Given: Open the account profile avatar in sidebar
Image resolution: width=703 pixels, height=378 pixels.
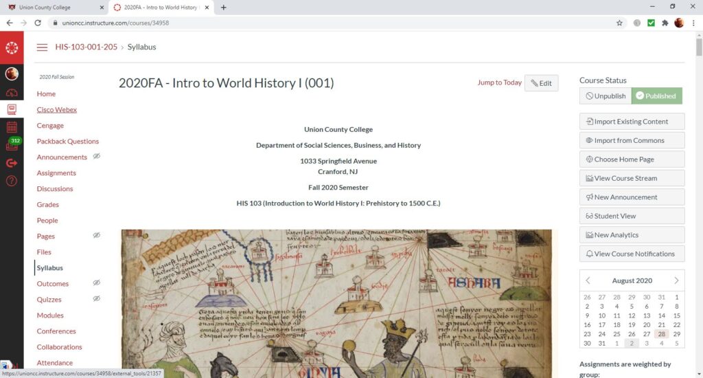Looking at the screenshot, I should pyautogui.click(x=12, y=74).
